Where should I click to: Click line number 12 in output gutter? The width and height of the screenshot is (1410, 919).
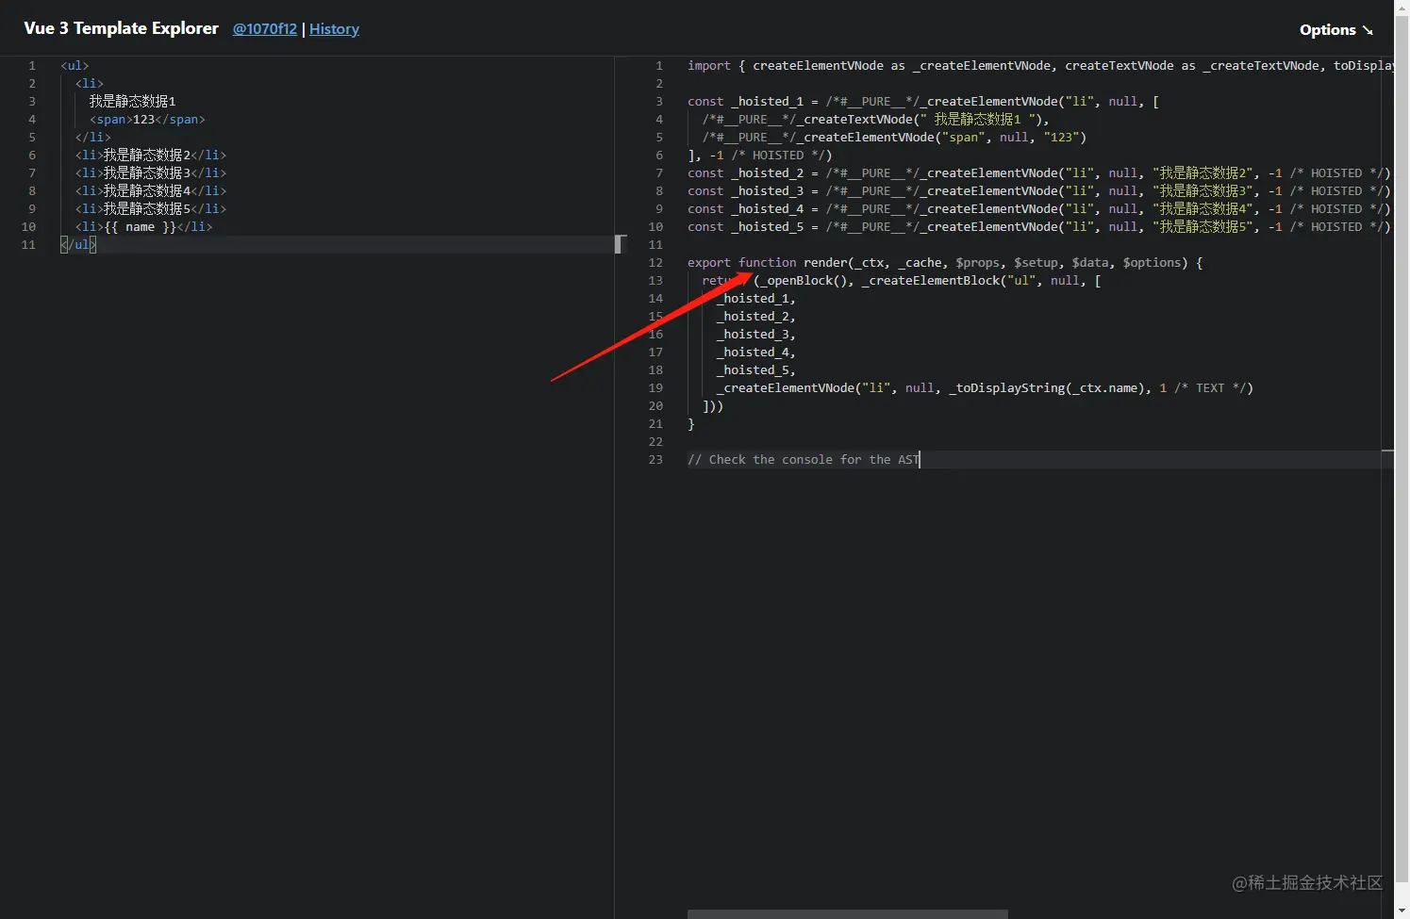(655, 263)
